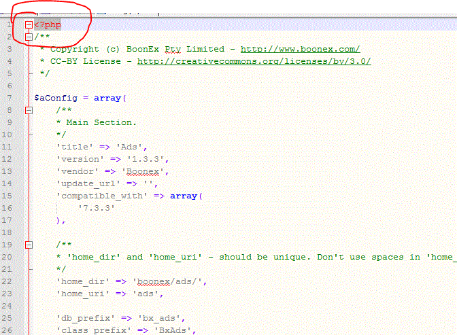Click the '7.3.3' compatibility value
Screen dimensions: 457x335
[x=96, y=208]
